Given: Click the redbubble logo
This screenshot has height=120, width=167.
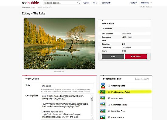Looking at the screenshot, I should (30, 3).
